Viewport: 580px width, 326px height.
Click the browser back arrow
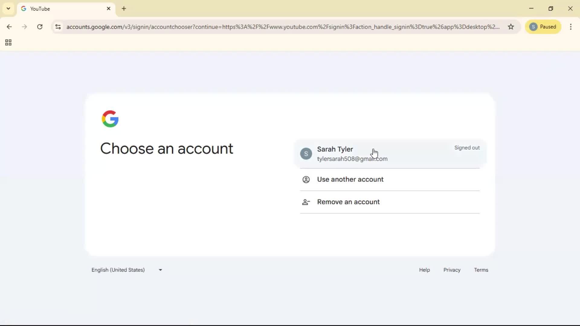(x=9, y=27)
